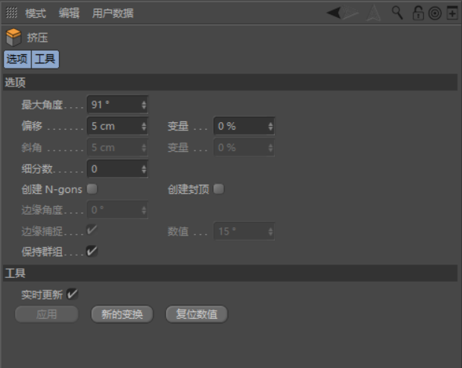The width and height of the screenshot is (462, 368).
Task: Open the 编辑 menu
Action: 69,13
